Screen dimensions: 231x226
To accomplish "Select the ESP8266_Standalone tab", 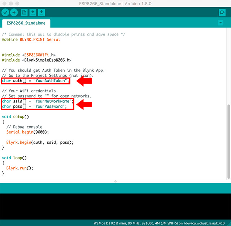I will tap(26, 23).
